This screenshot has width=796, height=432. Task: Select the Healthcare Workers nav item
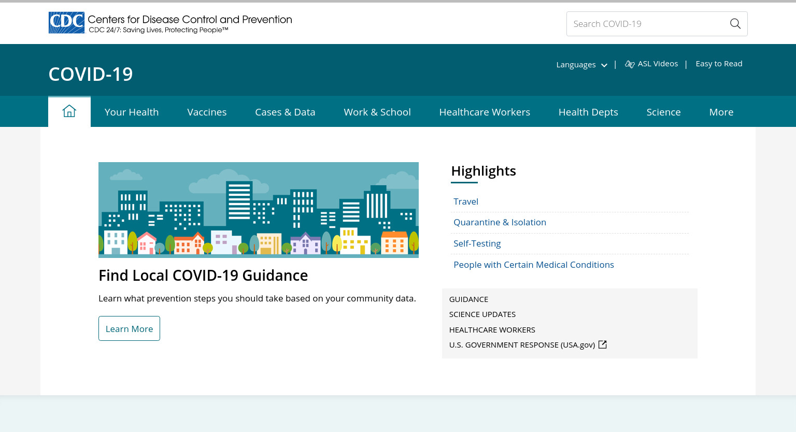point(485,112)
